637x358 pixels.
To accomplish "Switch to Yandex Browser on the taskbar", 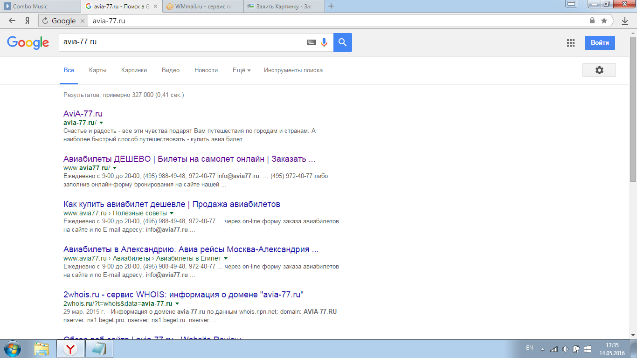I will coord(70,349).
